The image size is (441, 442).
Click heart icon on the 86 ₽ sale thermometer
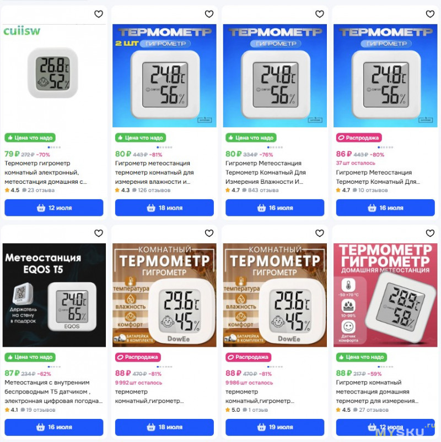tap(430, 14)
